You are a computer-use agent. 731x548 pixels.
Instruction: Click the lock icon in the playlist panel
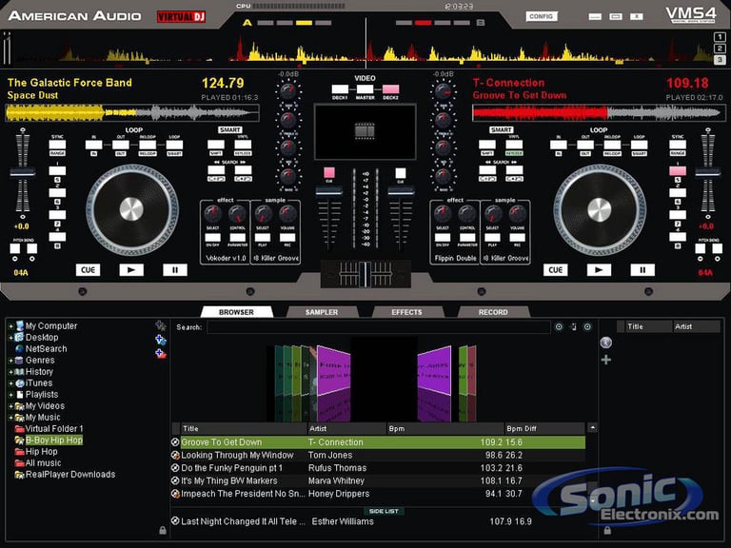607,530
